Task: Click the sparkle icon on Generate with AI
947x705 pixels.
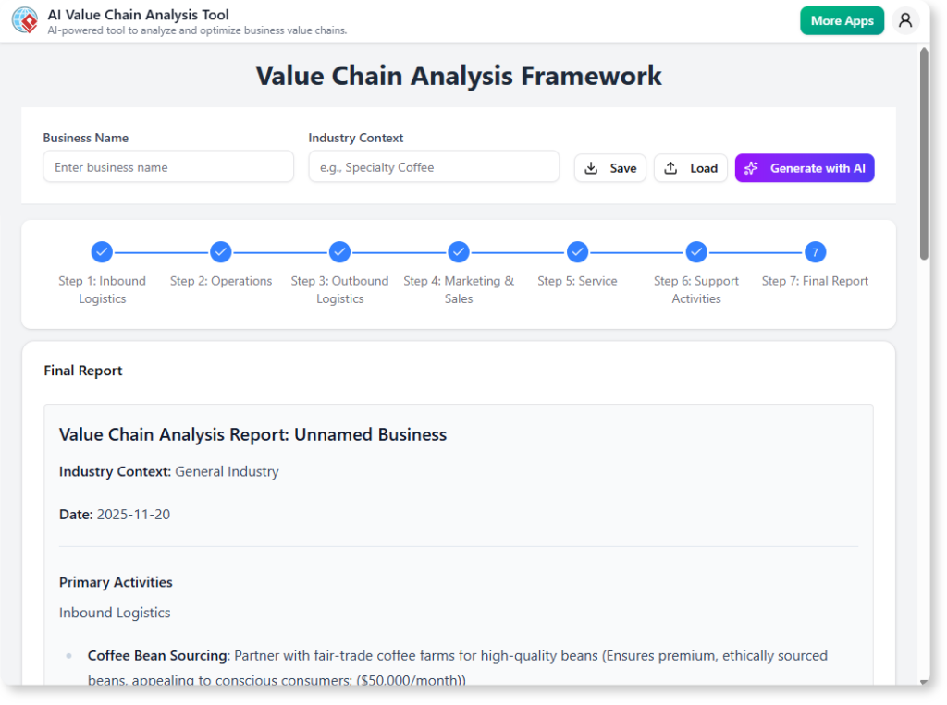Action: point(752,167)
